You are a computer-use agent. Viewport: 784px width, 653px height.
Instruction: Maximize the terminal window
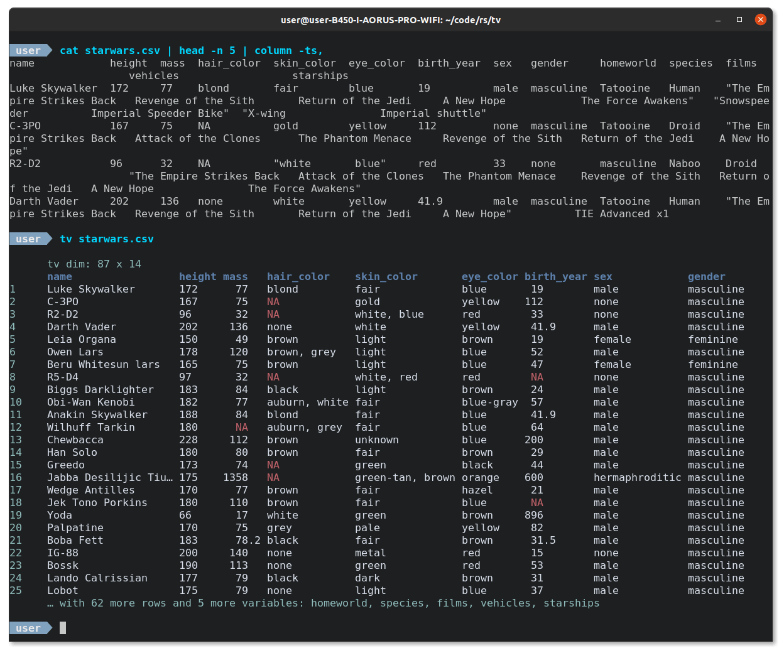click(x=739, y=20)
